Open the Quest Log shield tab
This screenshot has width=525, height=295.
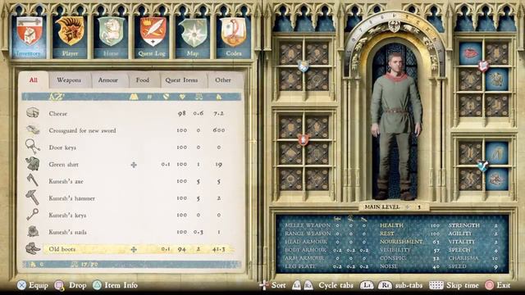click(152, 37)
